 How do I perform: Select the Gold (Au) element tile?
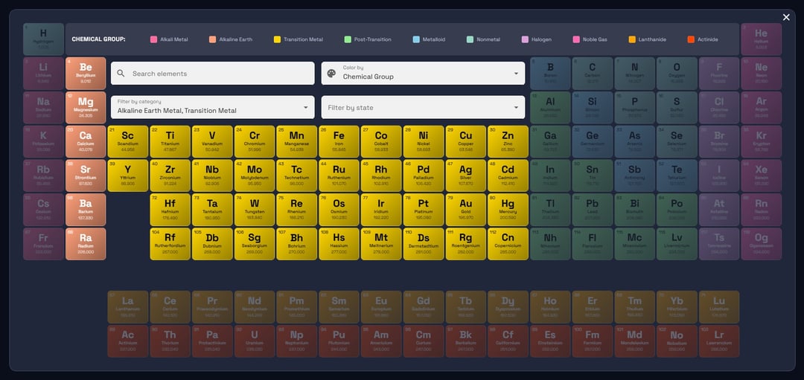coord(465,209)
